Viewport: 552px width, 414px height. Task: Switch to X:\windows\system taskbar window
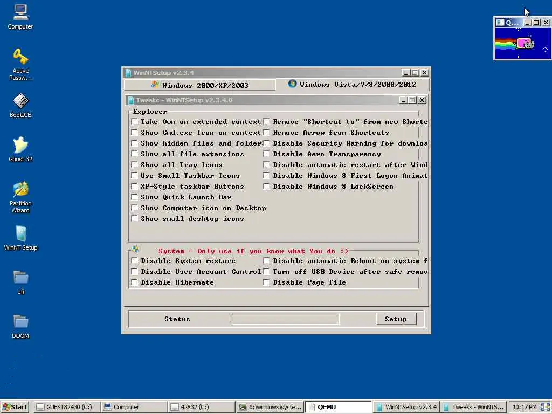pyautogui.click(x=270, y=407)
